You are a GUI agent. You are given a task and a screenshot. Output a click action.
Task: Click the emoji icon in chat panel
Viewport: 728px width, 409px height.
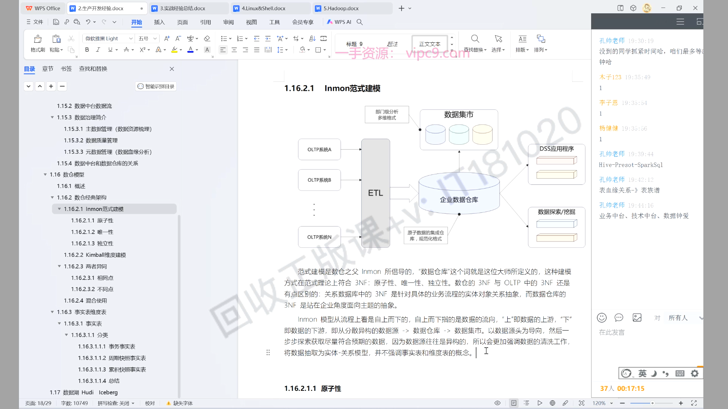(x=602, y=318)
